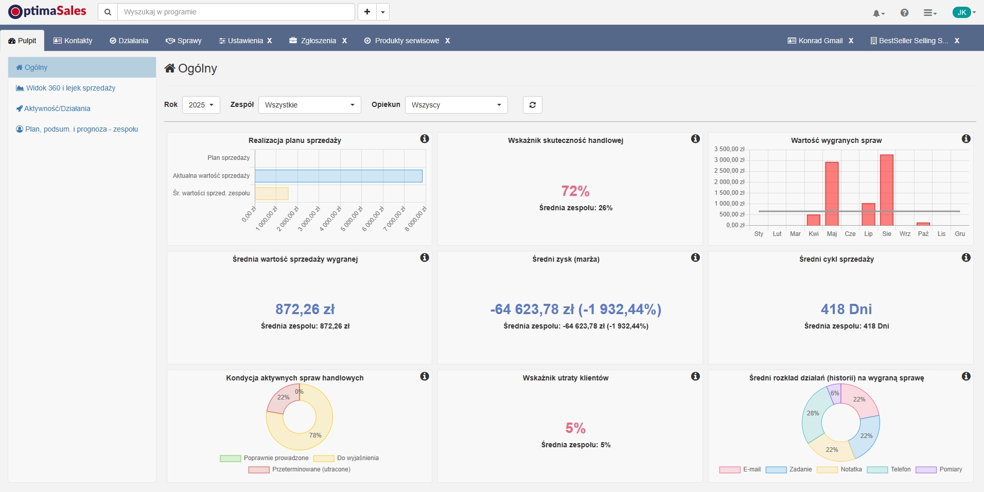
Task: Click the info icon on Wartość wygranych spraw
Action: tap(966, 139)
